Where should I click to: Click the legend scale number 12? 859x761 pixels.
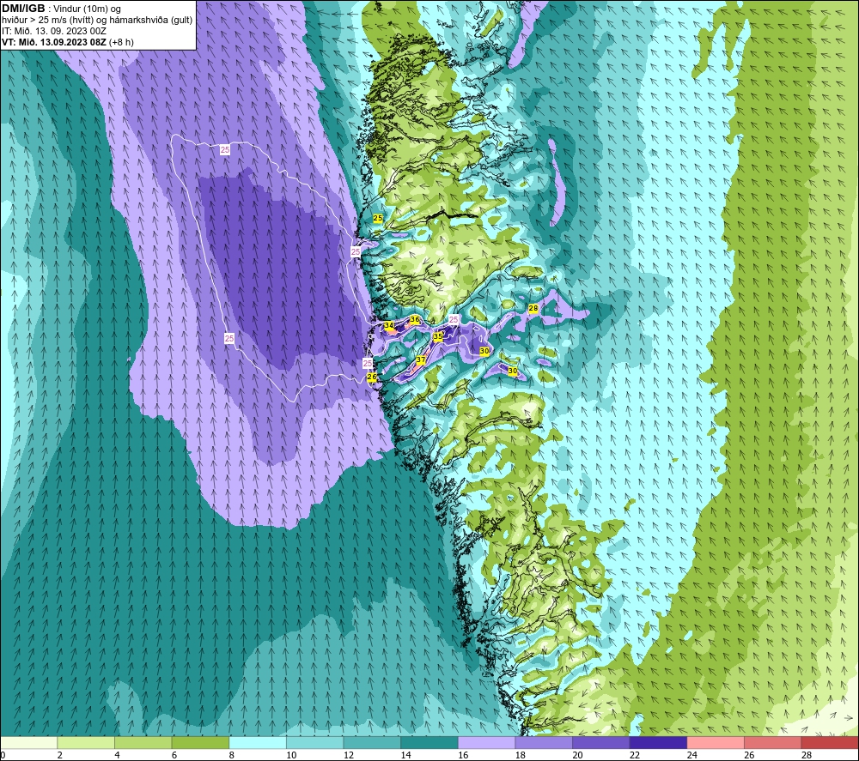pos(349,755)
